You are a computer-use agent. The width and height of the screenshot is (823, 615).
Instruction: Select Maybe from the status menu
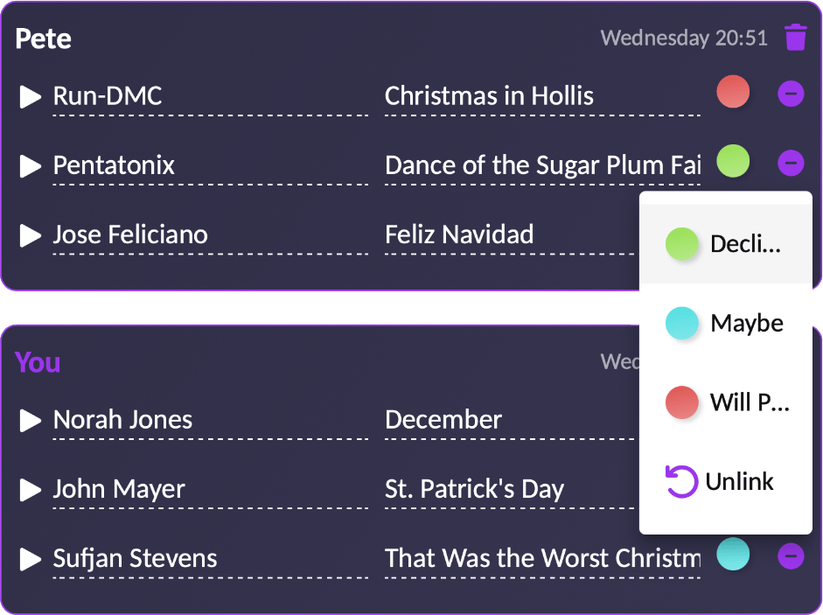click(x=726, y=323)
